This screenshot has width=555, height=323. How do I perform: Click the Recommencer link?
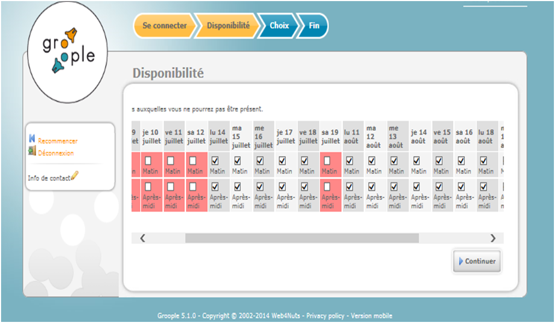pyautogui.click(x=58, y=141)
